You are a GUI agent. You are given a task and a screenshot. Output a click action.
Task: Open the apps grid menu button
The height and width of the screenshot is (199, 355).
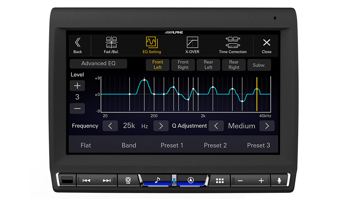click(220, 181)
